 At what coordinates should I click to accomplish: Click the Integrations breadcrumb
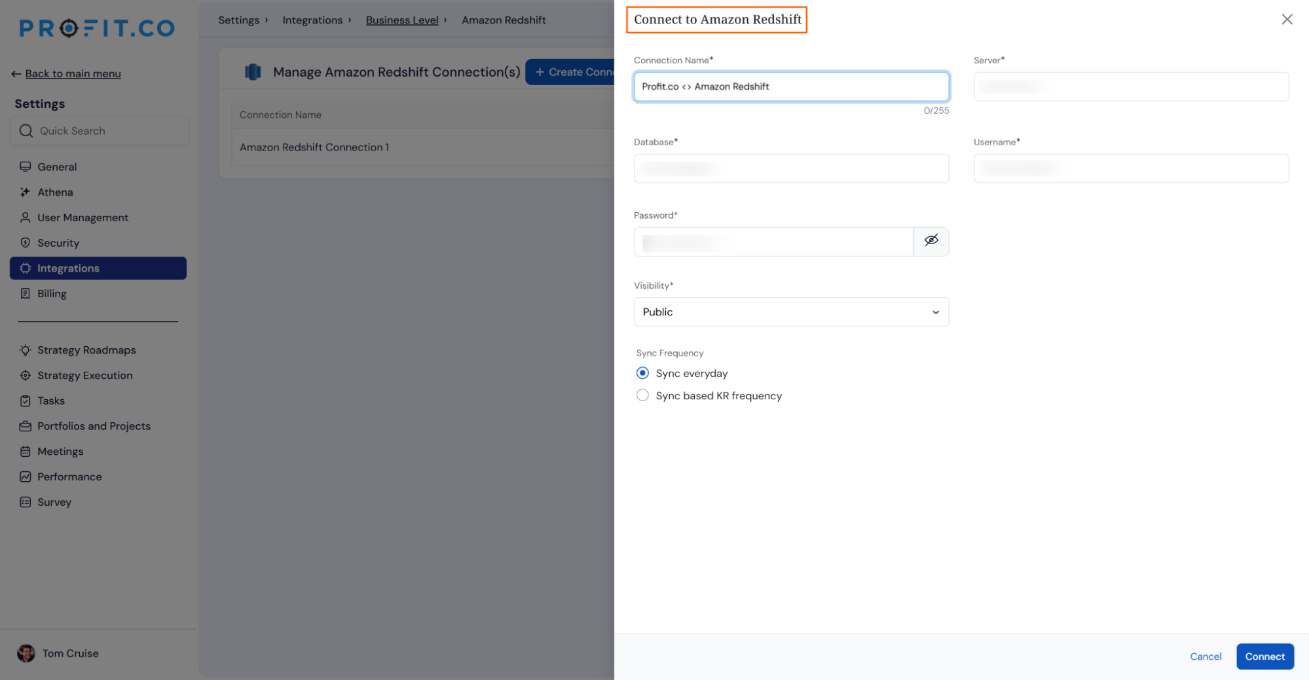coord(312,20)
